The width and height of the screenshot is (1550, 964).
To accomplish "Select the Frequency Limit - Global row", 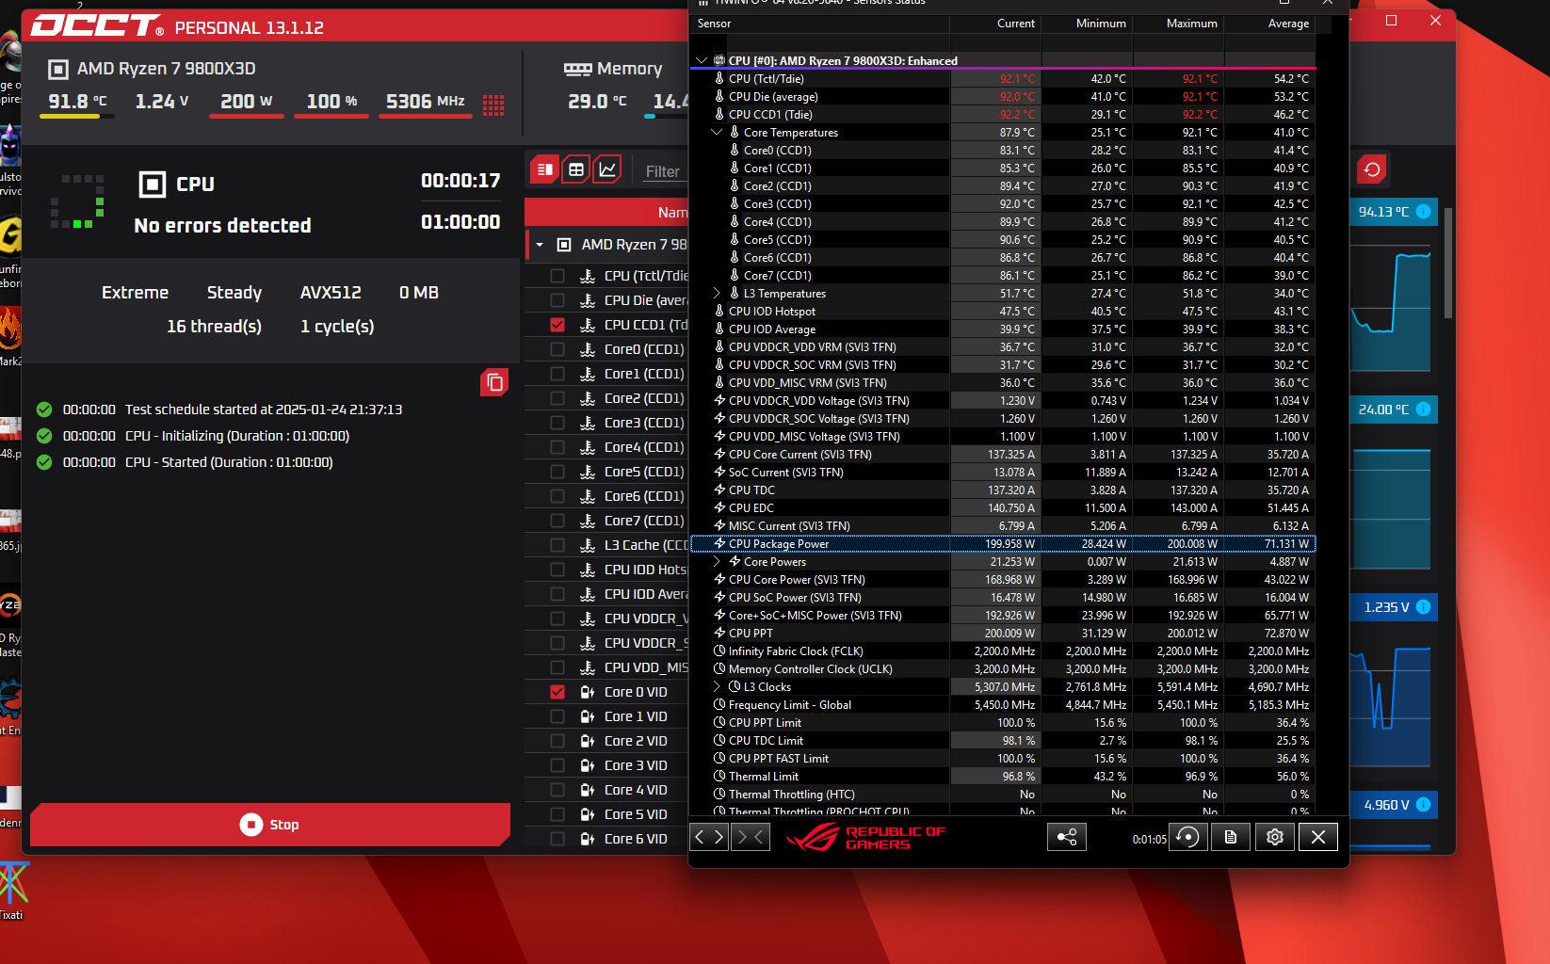I will point(1003,705).
